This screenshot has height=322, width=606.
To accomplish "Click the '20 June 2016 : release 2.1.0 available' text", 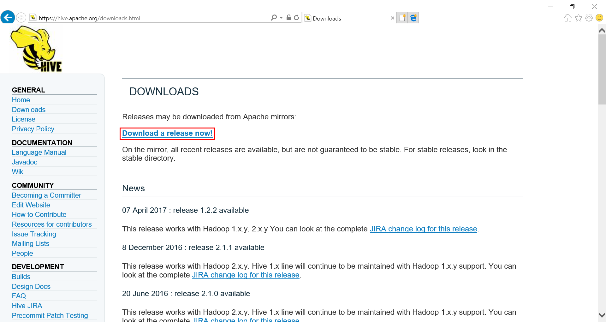I will point(186,294).
